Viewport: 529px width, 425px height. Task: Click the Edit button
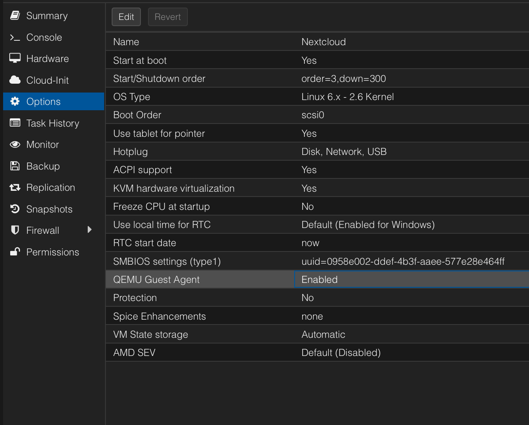[126, 17]
